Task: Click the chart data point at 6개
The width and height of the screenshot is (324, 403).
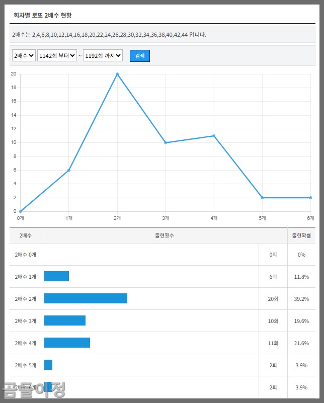Action: (x=310, y=198)
